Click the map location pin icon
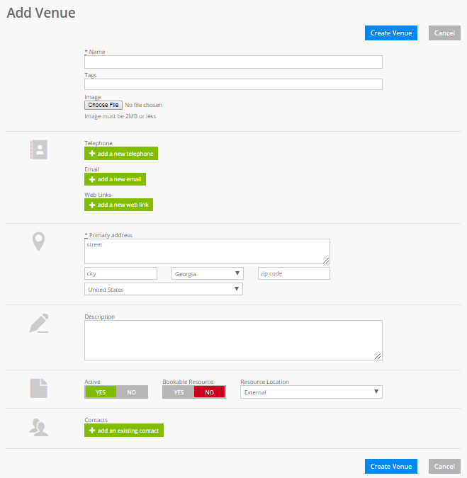The image size is (467, 478). pyautogui.click(x=39, y=241)
